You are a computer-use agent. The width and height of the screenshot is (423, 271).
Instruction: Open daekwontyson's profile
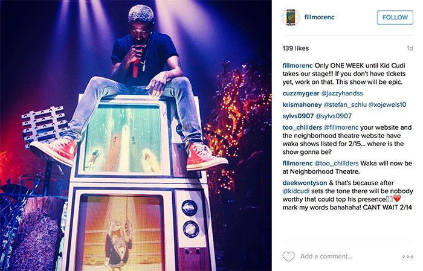point(305,183)
